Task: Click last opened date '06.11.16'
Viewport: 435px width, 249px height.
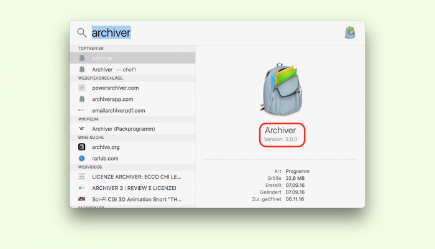Action: (x=295, y=199)
